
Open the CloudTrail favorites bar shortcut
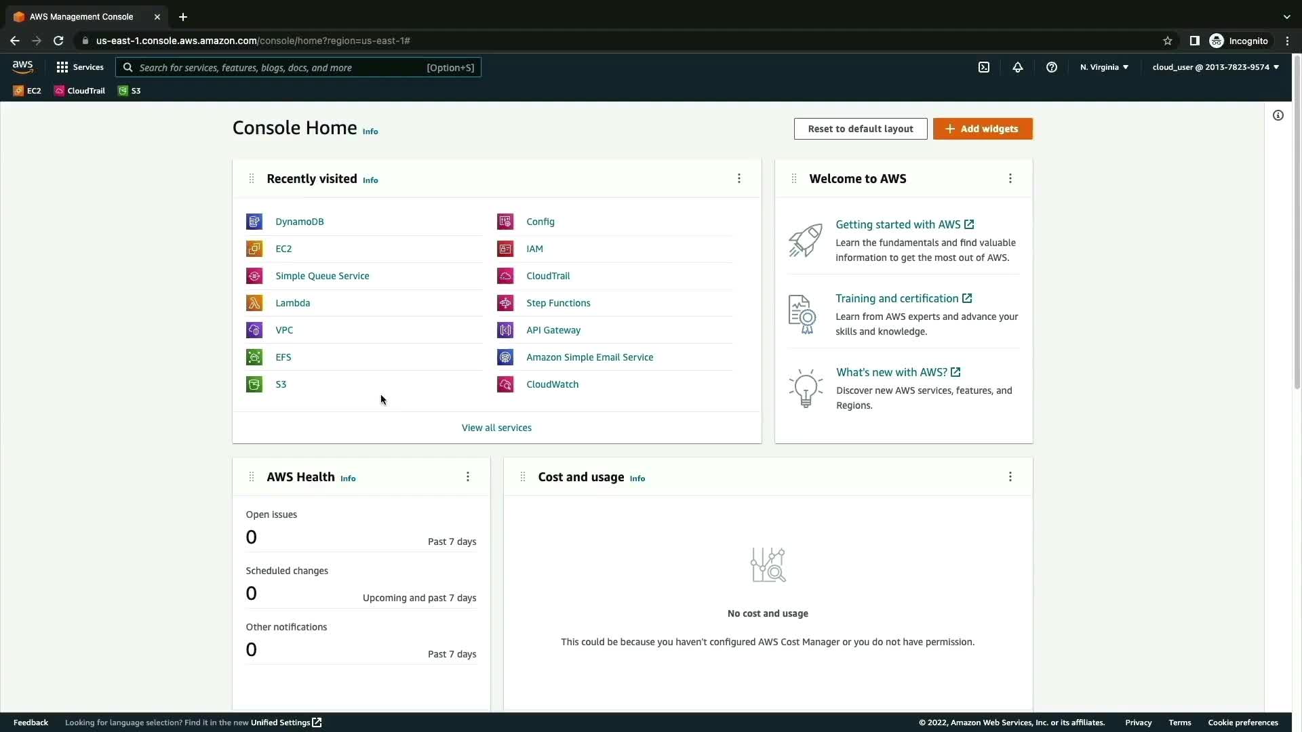tap(79, 91)
